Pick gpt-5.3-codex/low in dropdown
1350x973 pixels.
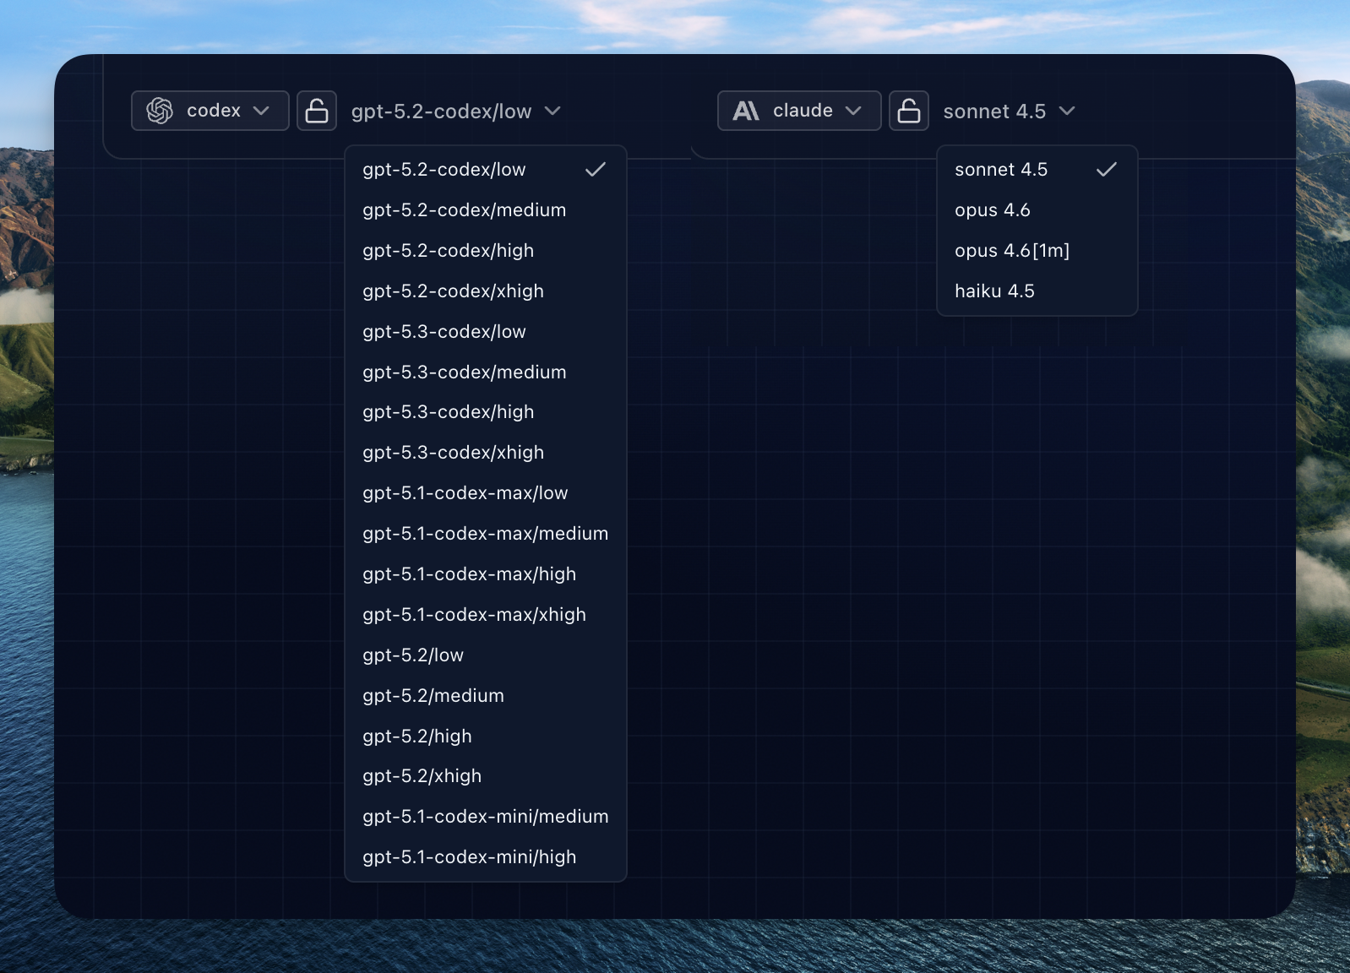(x=444, y=332)
